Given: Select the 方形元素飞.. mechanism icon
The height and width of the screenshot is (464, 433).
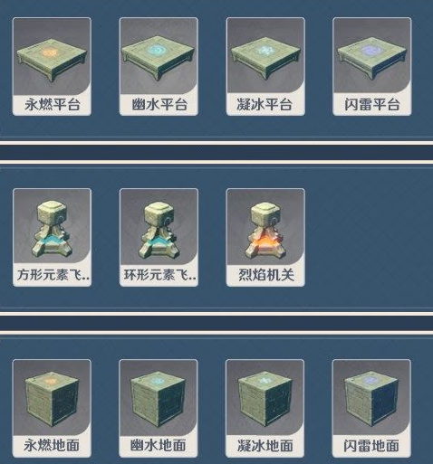Looking at the screenshot, I should pos(52,237).
